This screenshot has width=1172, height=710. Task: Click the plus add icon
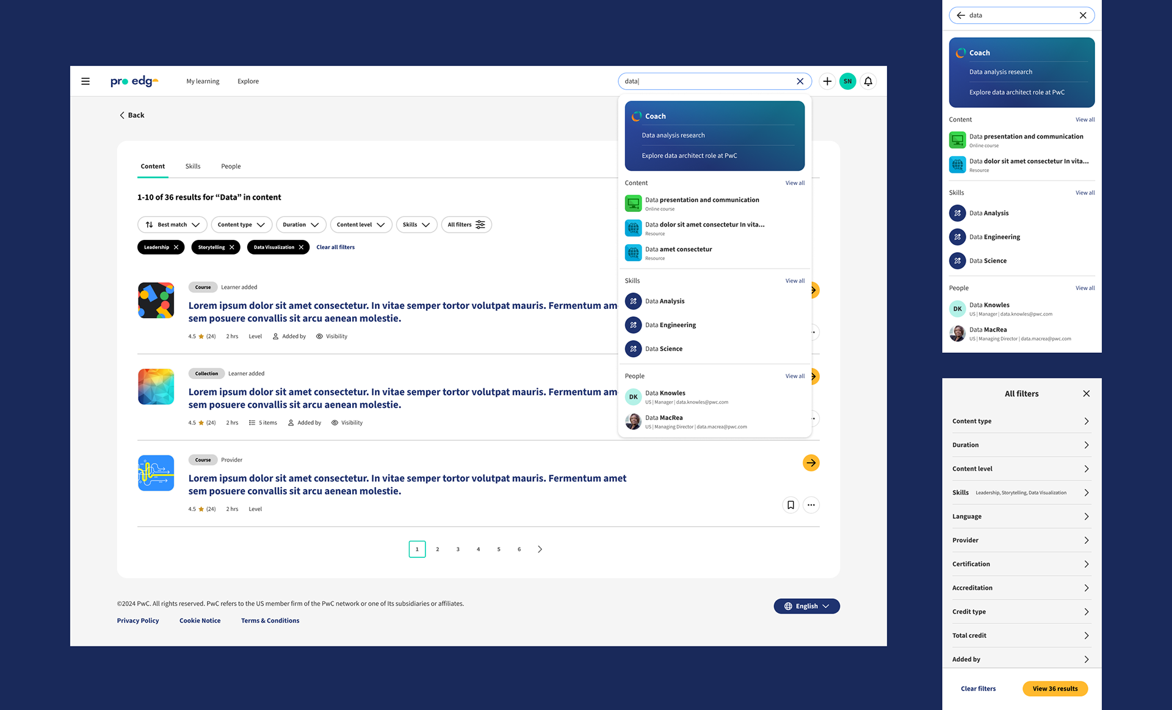(827, 81)
